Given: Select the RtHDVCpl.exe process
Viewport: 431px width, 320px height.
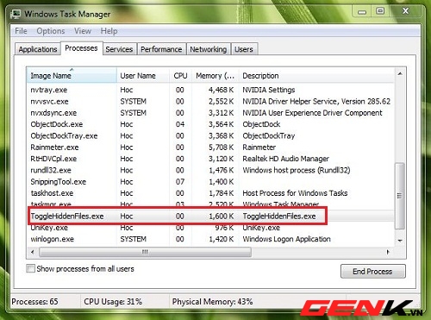Looking at the screenshot, I should coord(211,159).
